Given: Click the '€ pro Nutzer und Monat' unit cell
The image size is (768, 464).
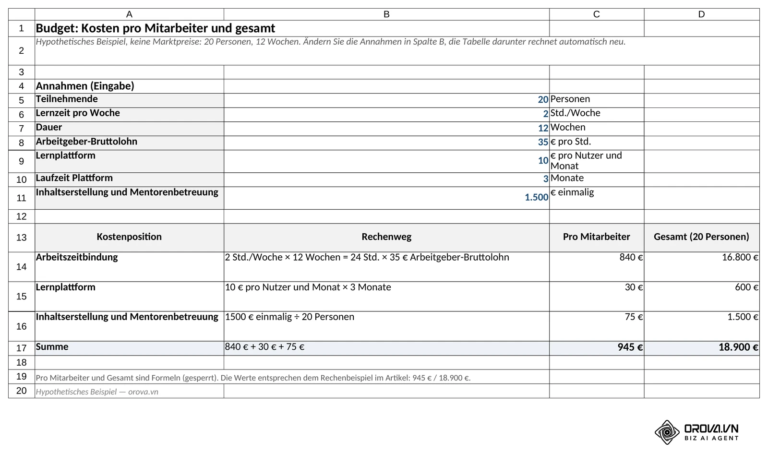Looking at the screenshot, I should pos(597,161).
